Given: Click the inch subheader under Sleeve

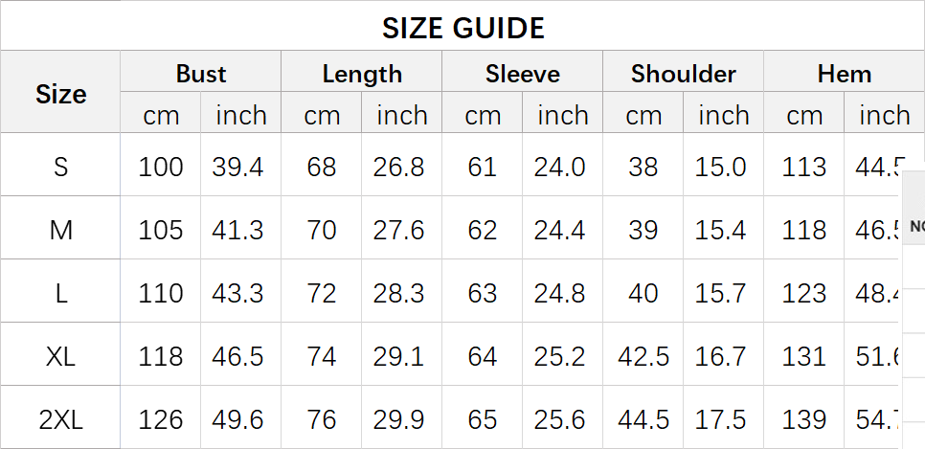Looking at the screenshot, I should [x=562, y=116].
